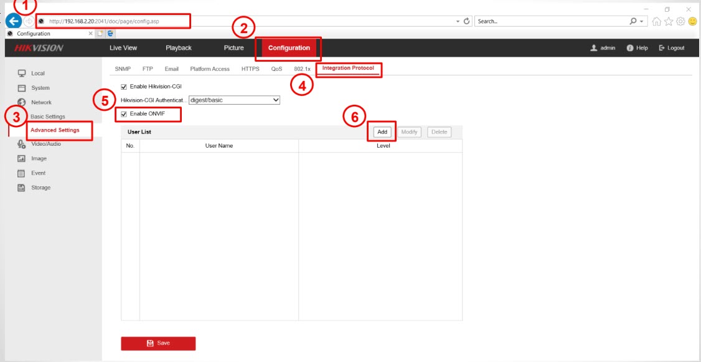This screenshot has width=701, height=362.
Task: Open the Hikvision-CGI Authentication dropdown
Action: pyautogui.click(x=276, y=100)
